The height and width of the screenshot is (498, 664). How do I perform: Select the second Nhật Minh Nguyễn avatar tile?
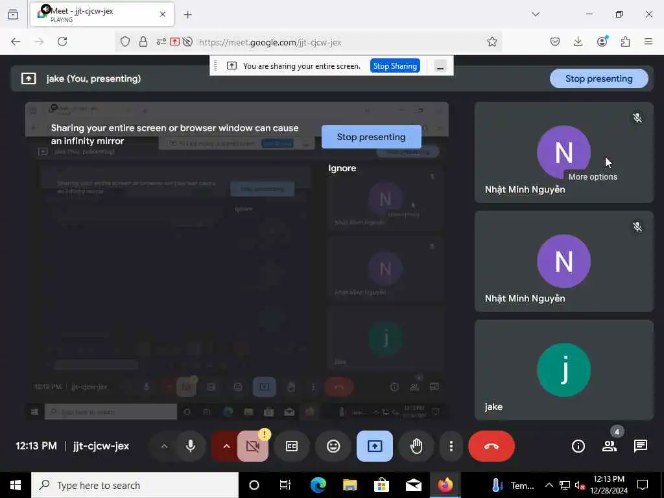(x=563, y=261)
